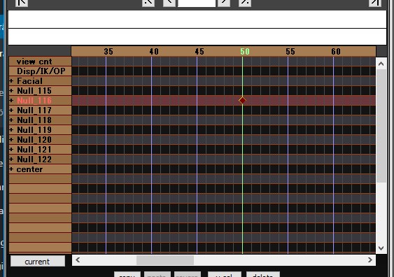Image resolution: width=394 pixels, height=277 pixels.
Task: Click the vertical scrollbar down arrow
Action: 381,248
